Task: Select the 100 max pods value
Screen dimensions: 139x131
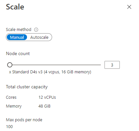Action: click(9, 127)
